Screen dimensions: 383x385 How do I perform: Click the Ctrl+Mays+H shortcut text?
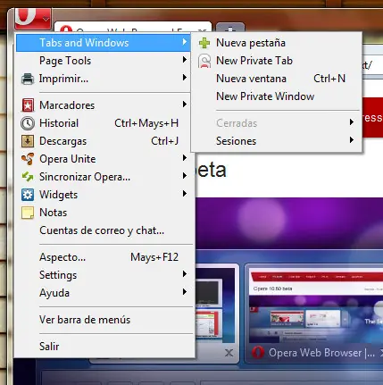tap(146, 123)
